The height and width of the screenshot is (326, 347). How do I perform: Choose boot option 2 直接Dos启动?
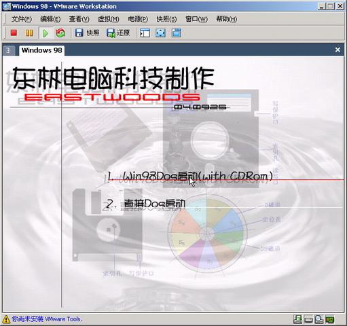pyautogui.click(x=146, y=204)
